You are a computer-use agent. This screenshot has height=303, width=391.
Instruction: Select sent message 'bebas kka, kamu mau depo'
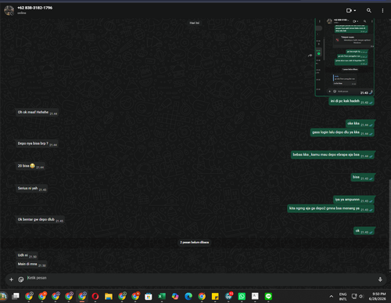(x=333, y=155)
